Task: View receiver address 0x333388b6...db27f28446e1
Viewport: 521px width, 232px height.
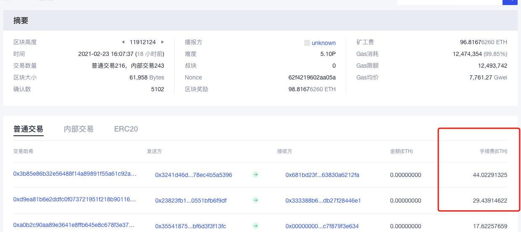Action: click(x=323, y=200)
